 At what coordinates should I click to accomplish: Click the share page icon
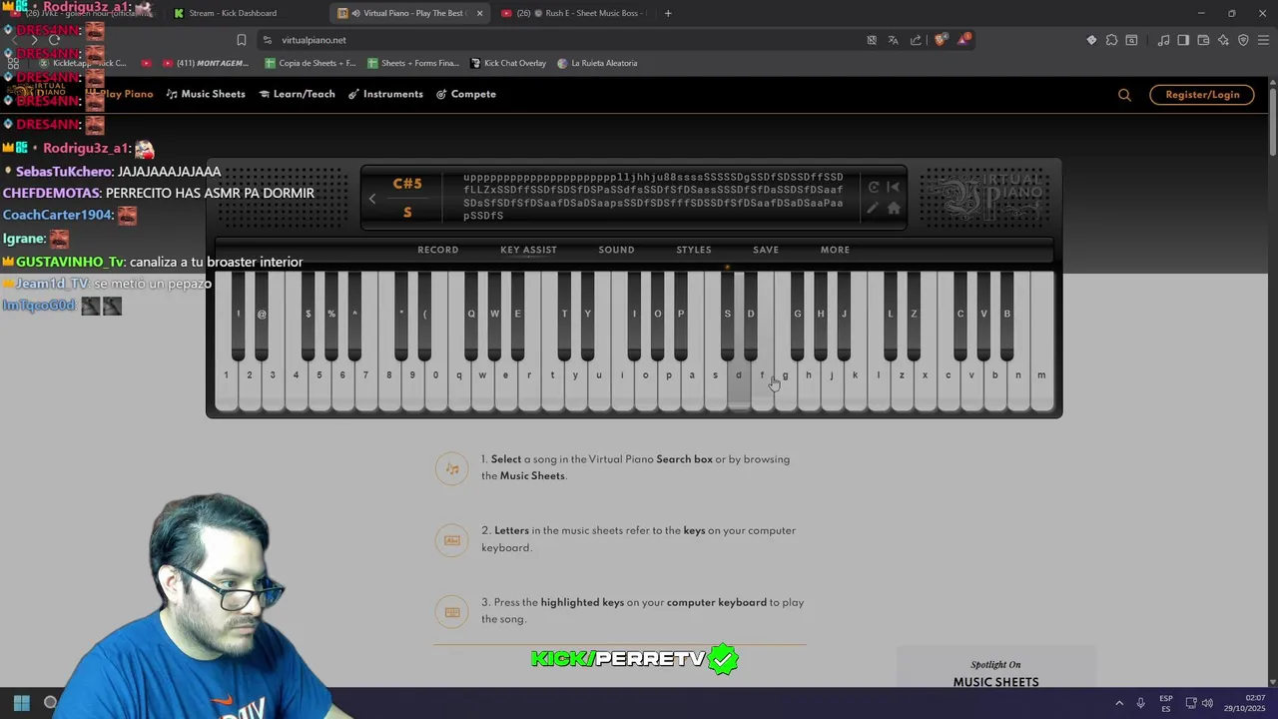click(916, 40)
